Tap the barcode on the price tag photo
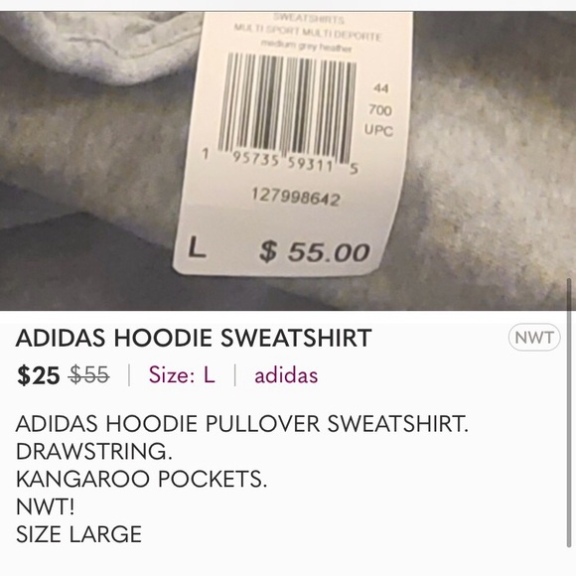576x576 pixels. (288, 107)
